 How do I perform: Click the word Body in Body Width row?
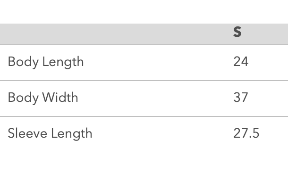point(23,98)
